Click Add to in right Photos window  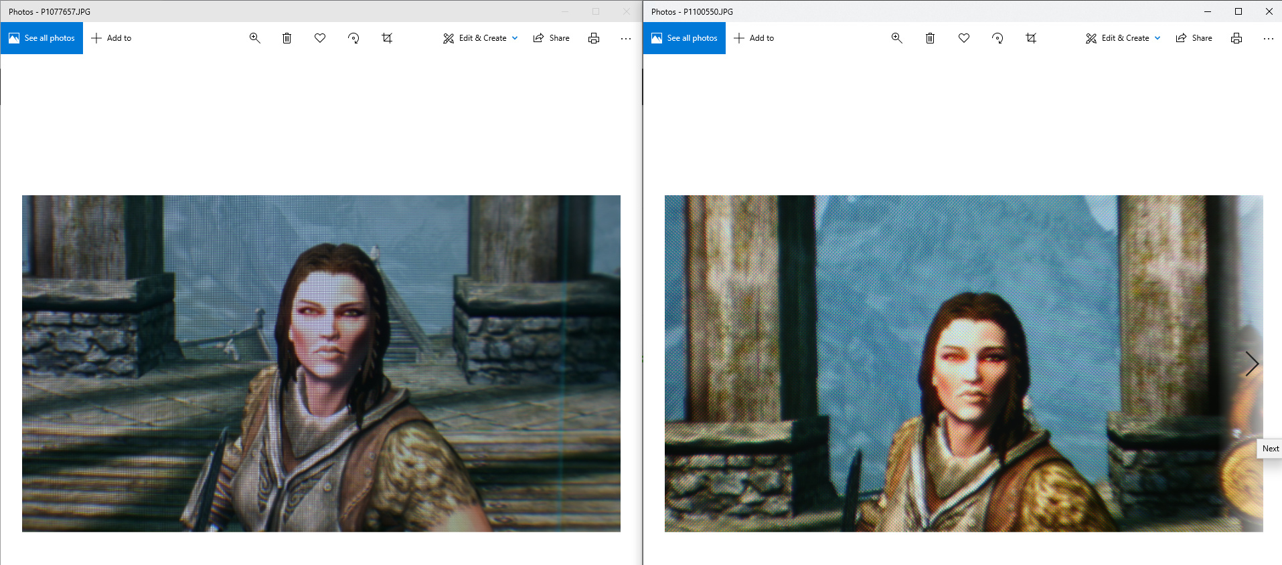[754, 38]
